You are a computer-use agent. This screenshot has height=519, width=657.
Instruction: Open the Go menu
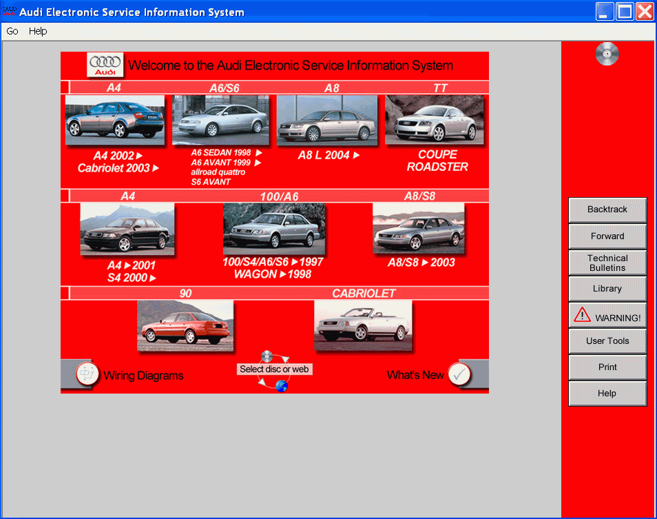pos(12,31)
